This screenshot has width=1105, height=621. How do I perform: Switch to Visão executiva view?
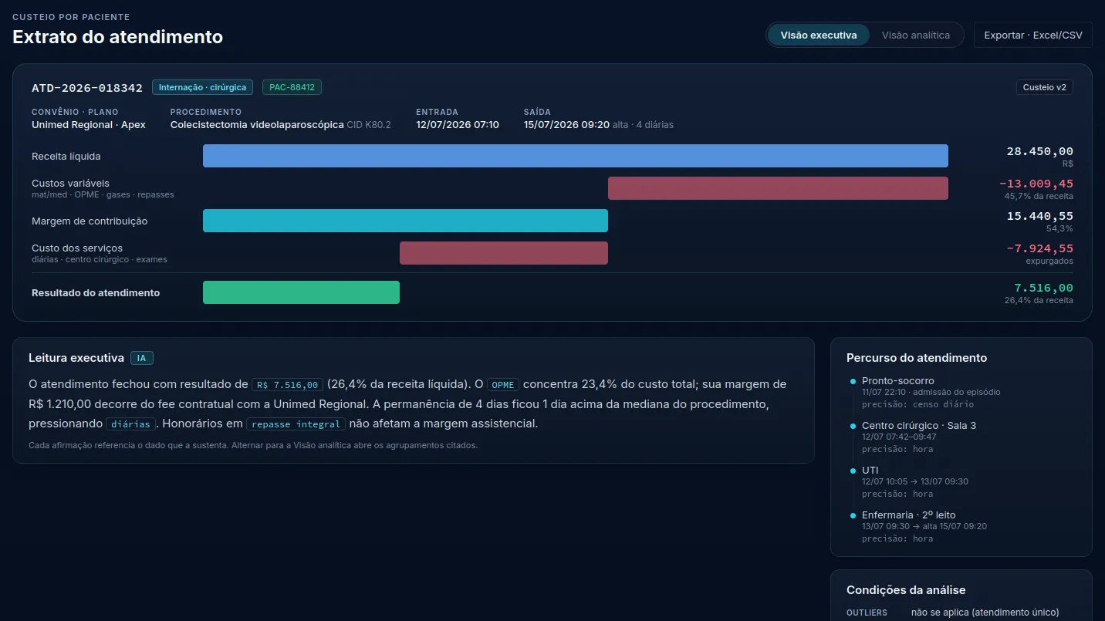[x=819, y=35]
